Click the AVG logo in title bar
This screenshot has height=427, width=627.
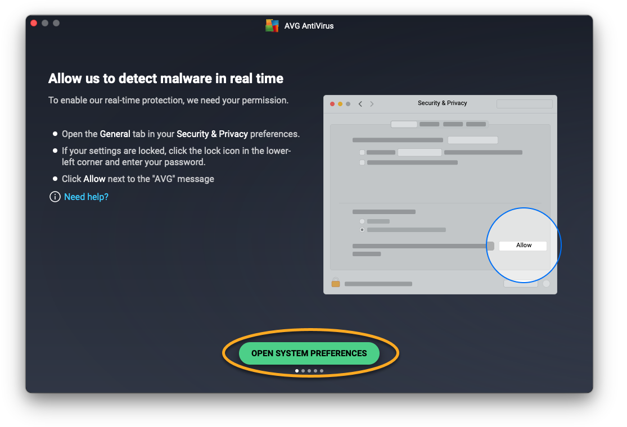[272, 26]
